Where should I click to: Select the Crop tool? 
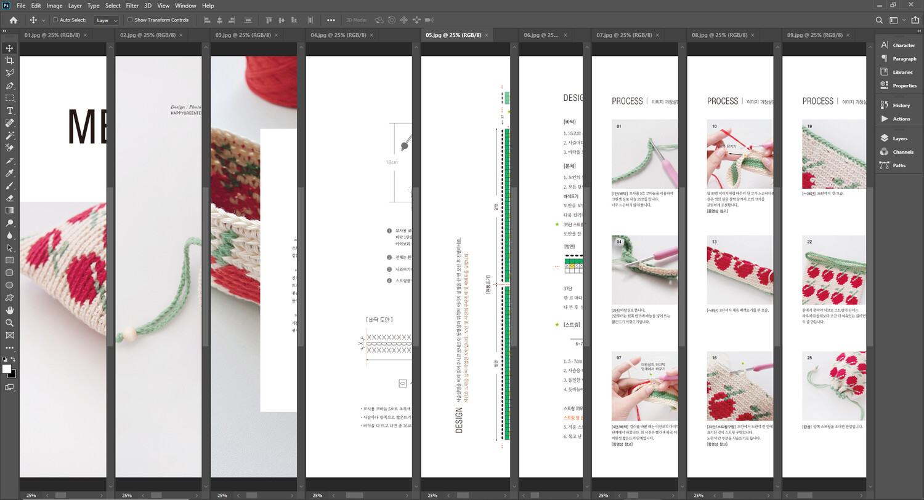9,60
